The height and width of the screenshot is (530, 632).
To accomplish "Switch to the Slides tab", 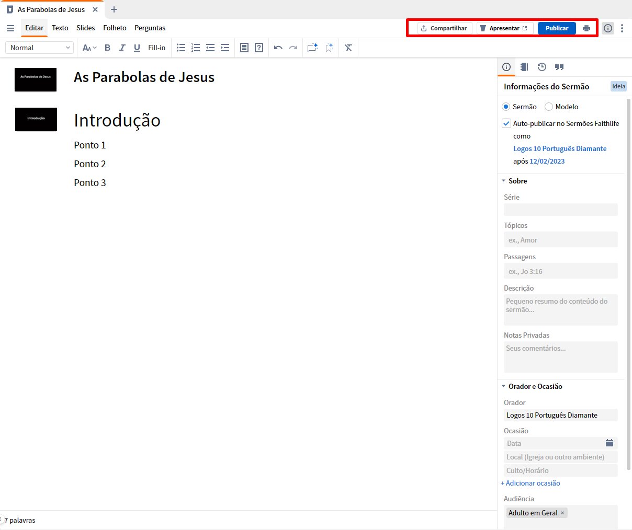I will [86, 28].
